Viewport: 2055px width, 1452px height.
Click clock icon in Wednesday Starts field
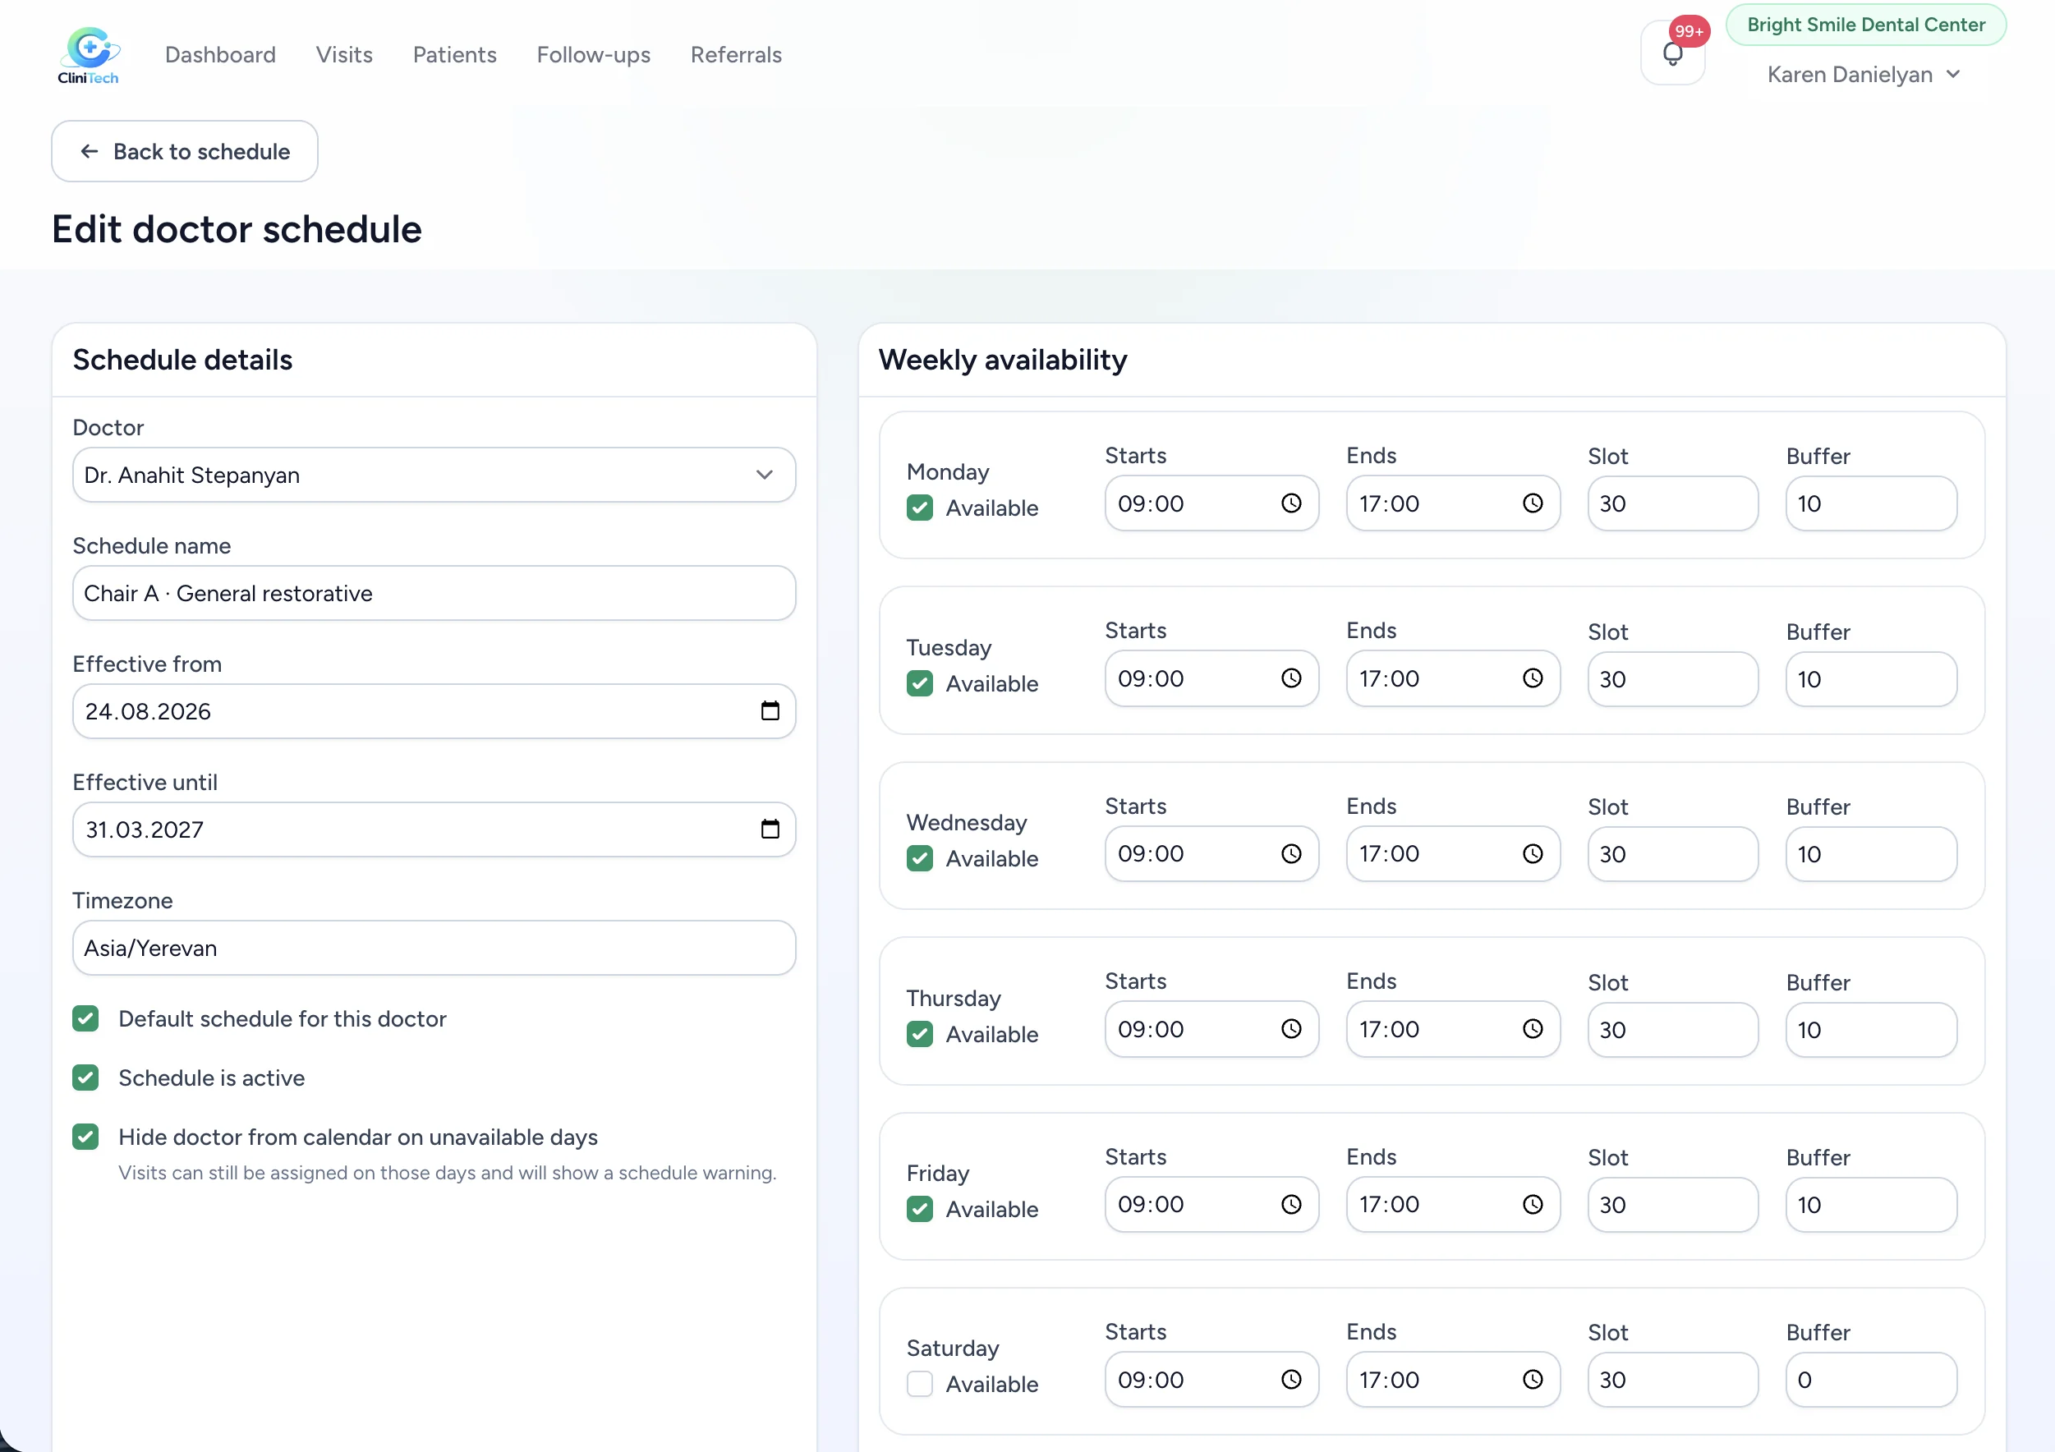pyautogui.click(x=1290, y=854)
